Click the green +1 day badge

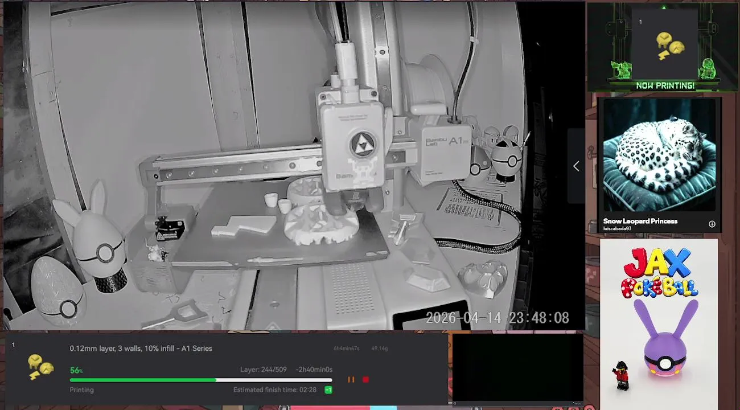(x=328, y=390)
